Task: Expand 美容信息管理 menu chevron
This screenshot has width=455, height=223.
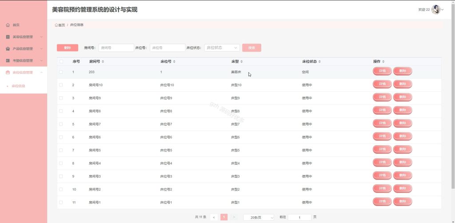Action: coord(41,37)
